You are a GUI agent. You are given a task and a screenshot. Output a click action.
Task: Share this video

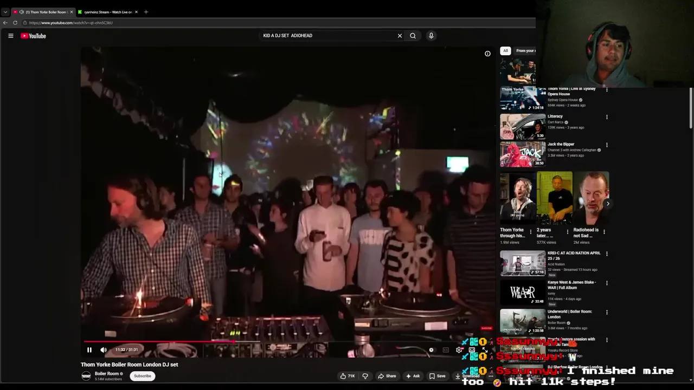click(387, 376)
